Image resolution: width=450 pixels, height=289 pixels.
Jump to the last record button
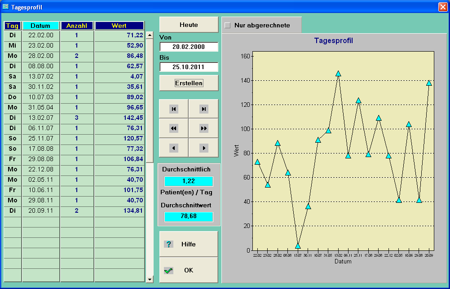pos(203,109)
